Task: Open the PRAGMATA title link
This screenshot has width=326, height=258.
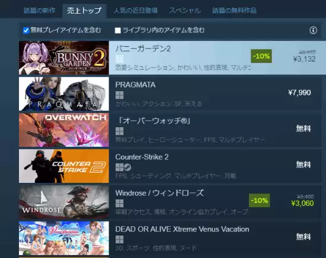Action: point(135,85)
